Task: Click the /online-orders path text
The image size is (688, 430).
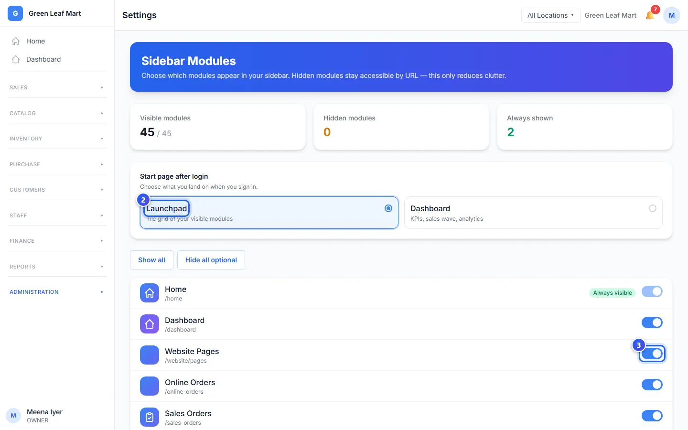Action: coord(184,392)
